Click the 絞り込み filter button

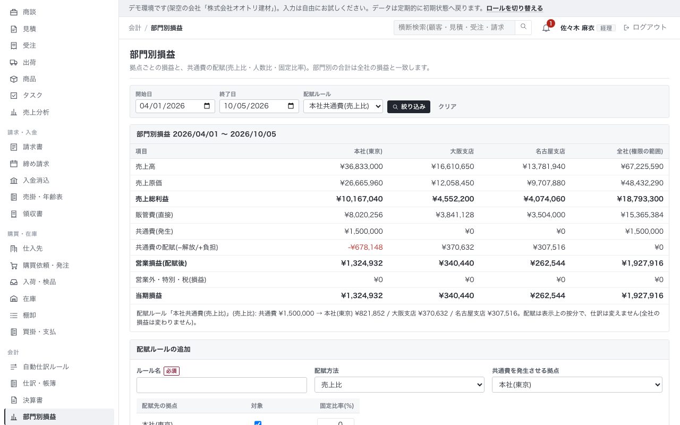click(x=409, y=106)
